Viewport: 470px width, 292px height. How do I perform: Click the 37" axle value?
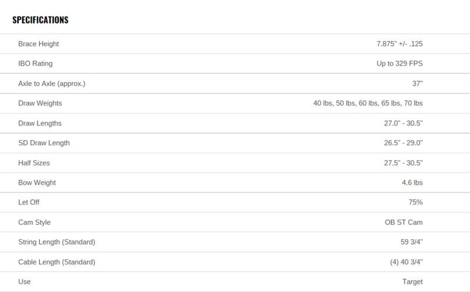click(x=417, y=83)
